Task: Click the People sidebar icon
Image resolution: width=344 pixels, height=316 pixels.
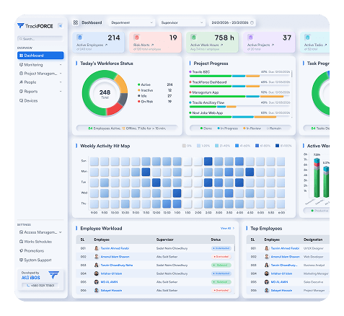Action: 21,82
